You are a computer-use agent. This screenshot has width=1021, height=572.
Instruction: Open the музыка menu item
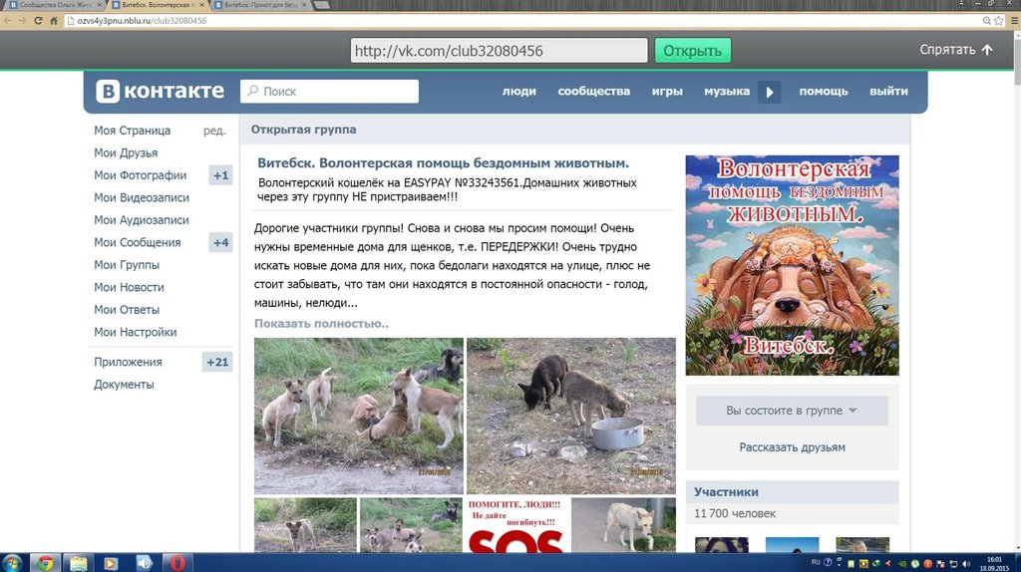(x=727, y=91)
